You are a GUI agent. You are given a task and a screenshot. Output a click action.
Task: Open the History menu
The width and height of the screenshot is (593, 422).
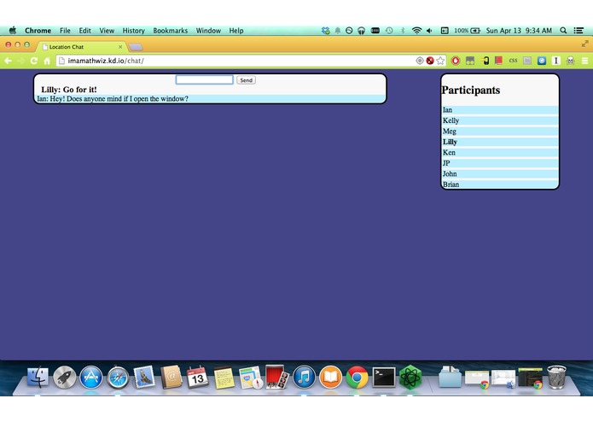(133, 31)
